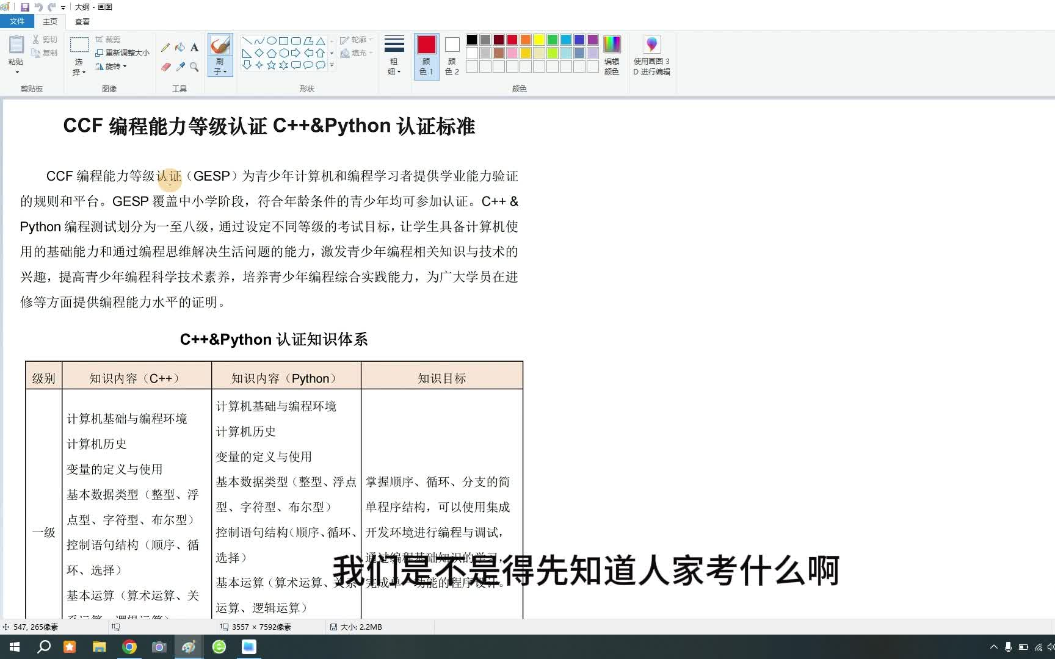Select the Color picker eyedropper tool
Viewport: 1055px width, 659px height.
[x=180, y=67]
